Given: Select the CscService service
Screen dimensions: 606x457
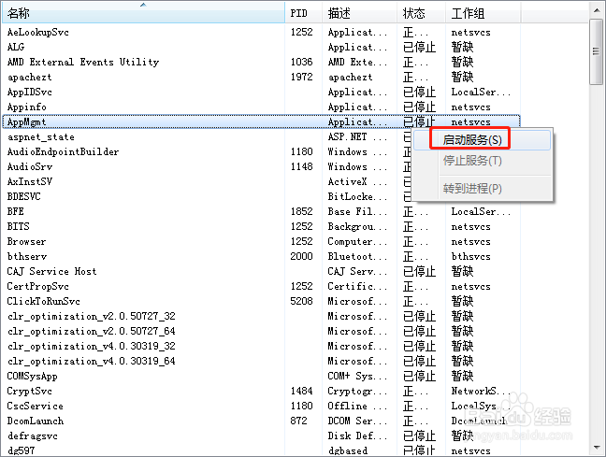Looking at the screenshot, I should point(36,406).
